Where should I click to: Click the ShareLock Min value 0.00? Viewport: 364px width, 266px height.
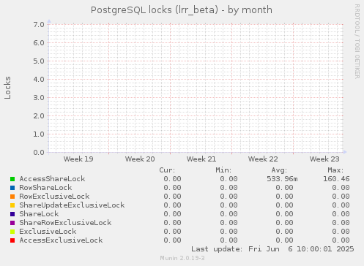(x=229, y=214)
